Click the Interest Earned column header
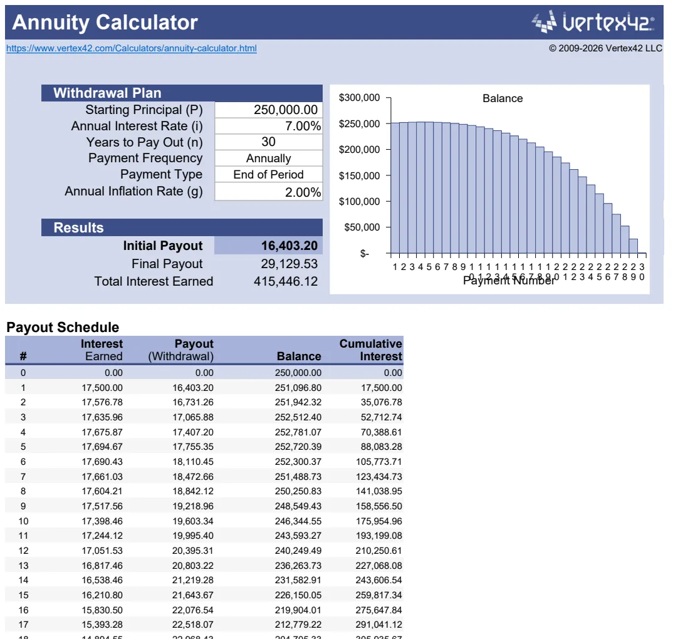The width and height of the screenshot is (678, 639). [x=102, y=350]
